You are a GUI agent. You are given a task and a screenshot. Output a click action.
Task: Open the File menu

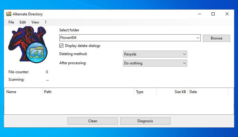[11, 22]
